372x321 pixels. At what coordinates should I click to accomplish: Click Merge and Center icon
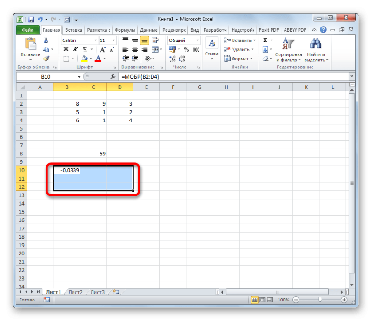pos(155,49)
